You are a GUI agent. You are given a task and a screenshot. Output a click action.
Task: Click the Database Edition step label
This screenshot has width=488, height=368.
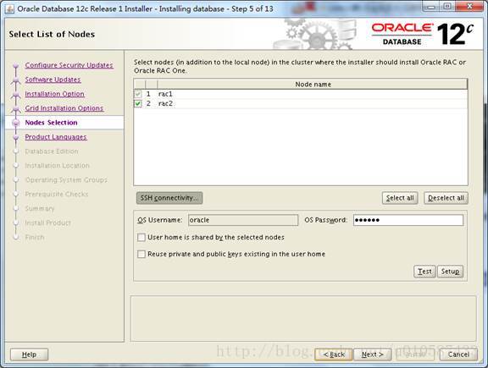[x=52, y=151]
